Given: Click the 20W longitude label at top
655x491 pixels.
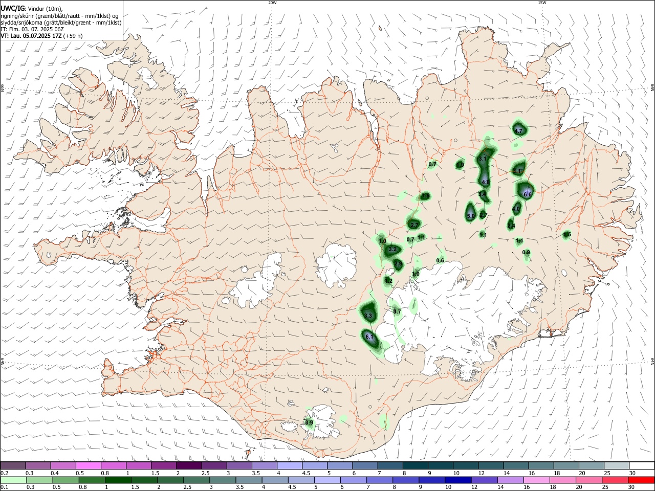Looking at the screenshot, I should [x=272, y=3].
